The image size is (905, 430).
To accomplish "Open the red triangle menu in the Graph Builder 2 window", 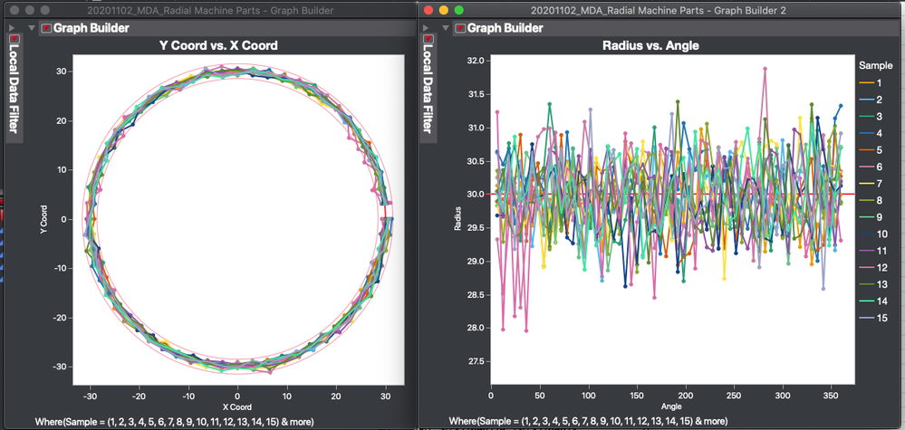I will (460, 28).
